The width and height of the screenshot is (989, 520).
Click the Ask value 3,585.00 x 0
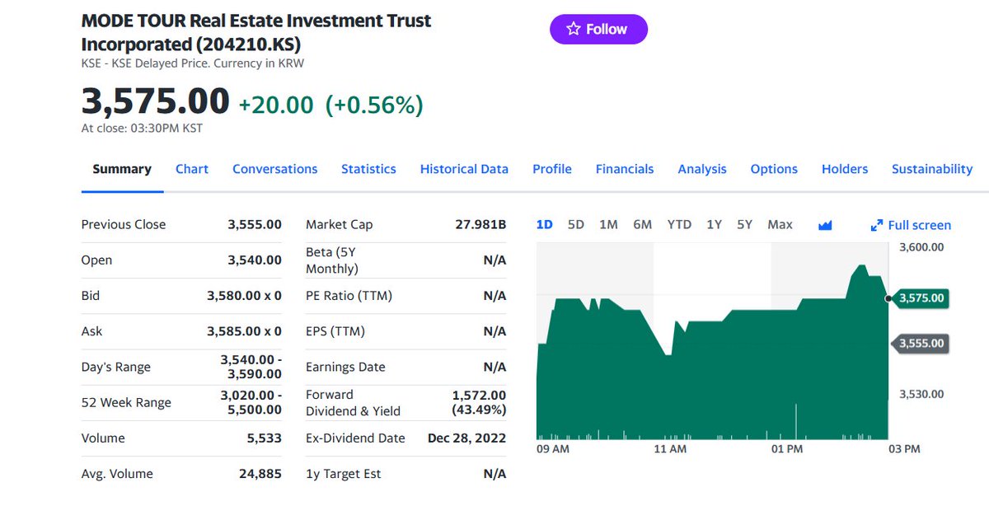244,331
